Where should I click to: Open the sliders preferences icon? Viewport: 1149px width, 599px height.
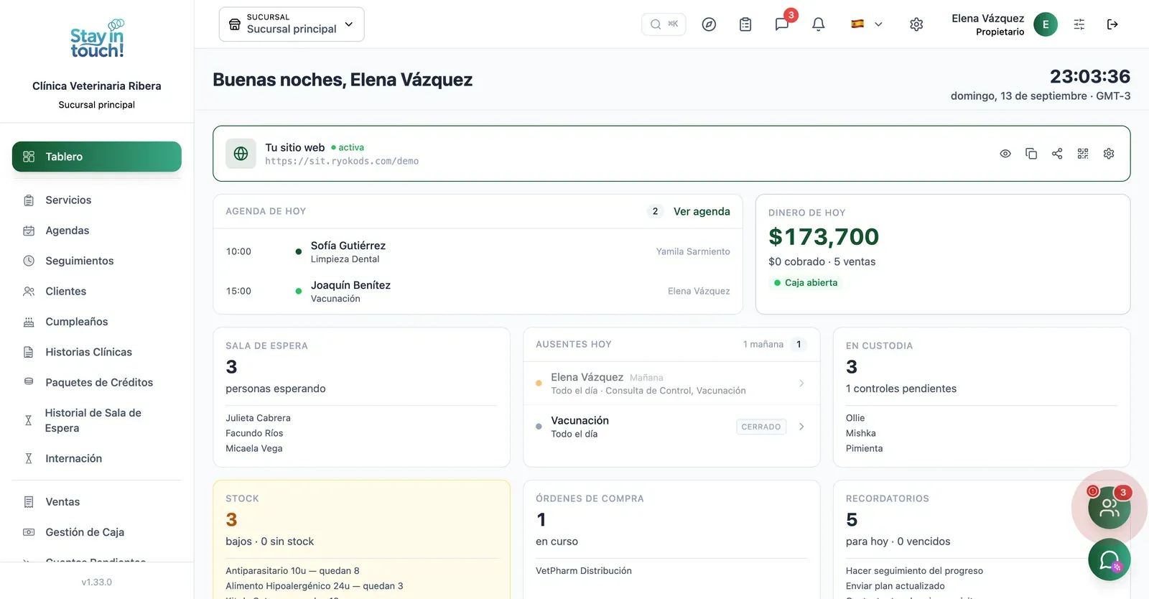[1079, 24]
